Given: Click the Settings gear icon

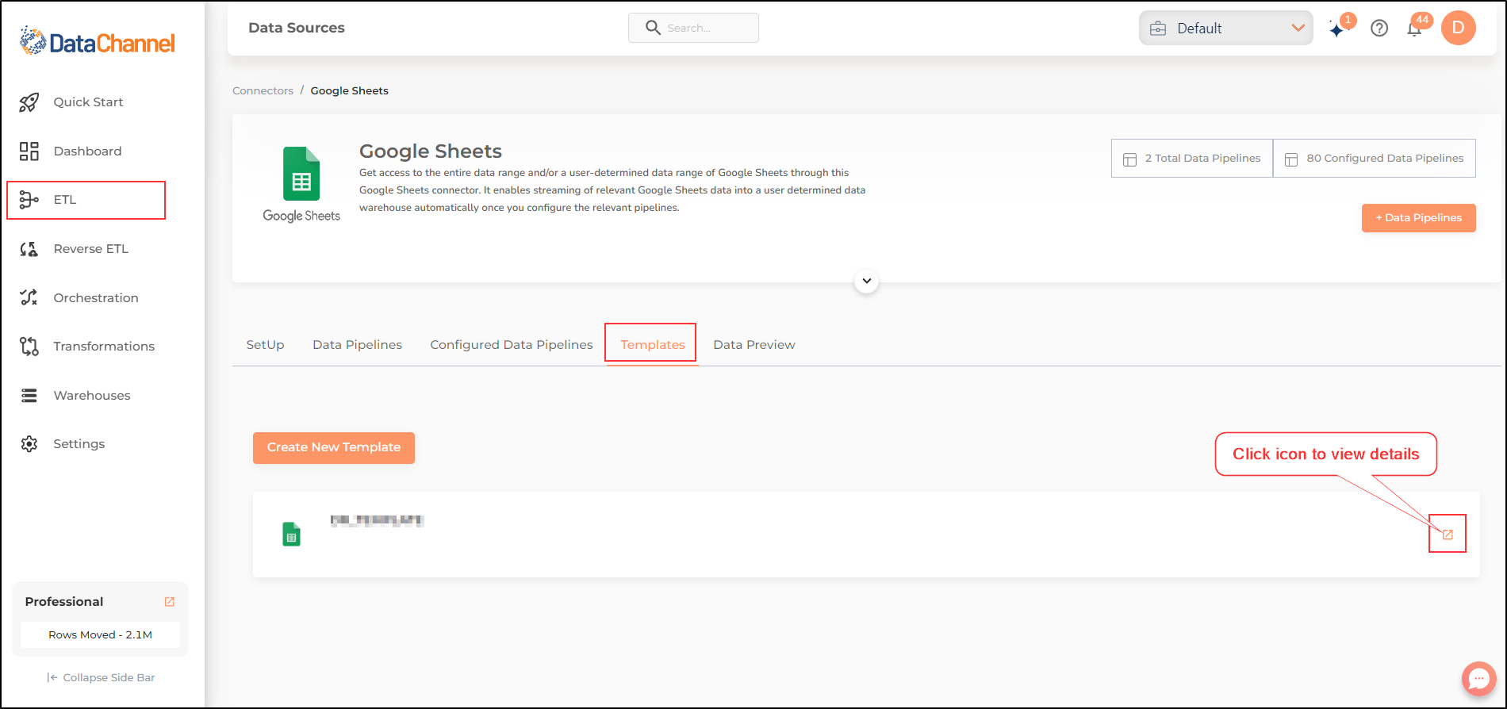Looking at the screenshot, I should click(29, 444).
